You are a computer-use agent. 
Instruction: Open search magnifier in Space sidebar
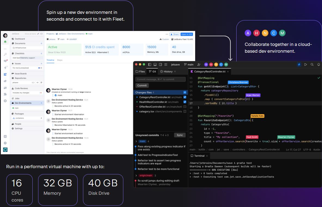(5, 54)
